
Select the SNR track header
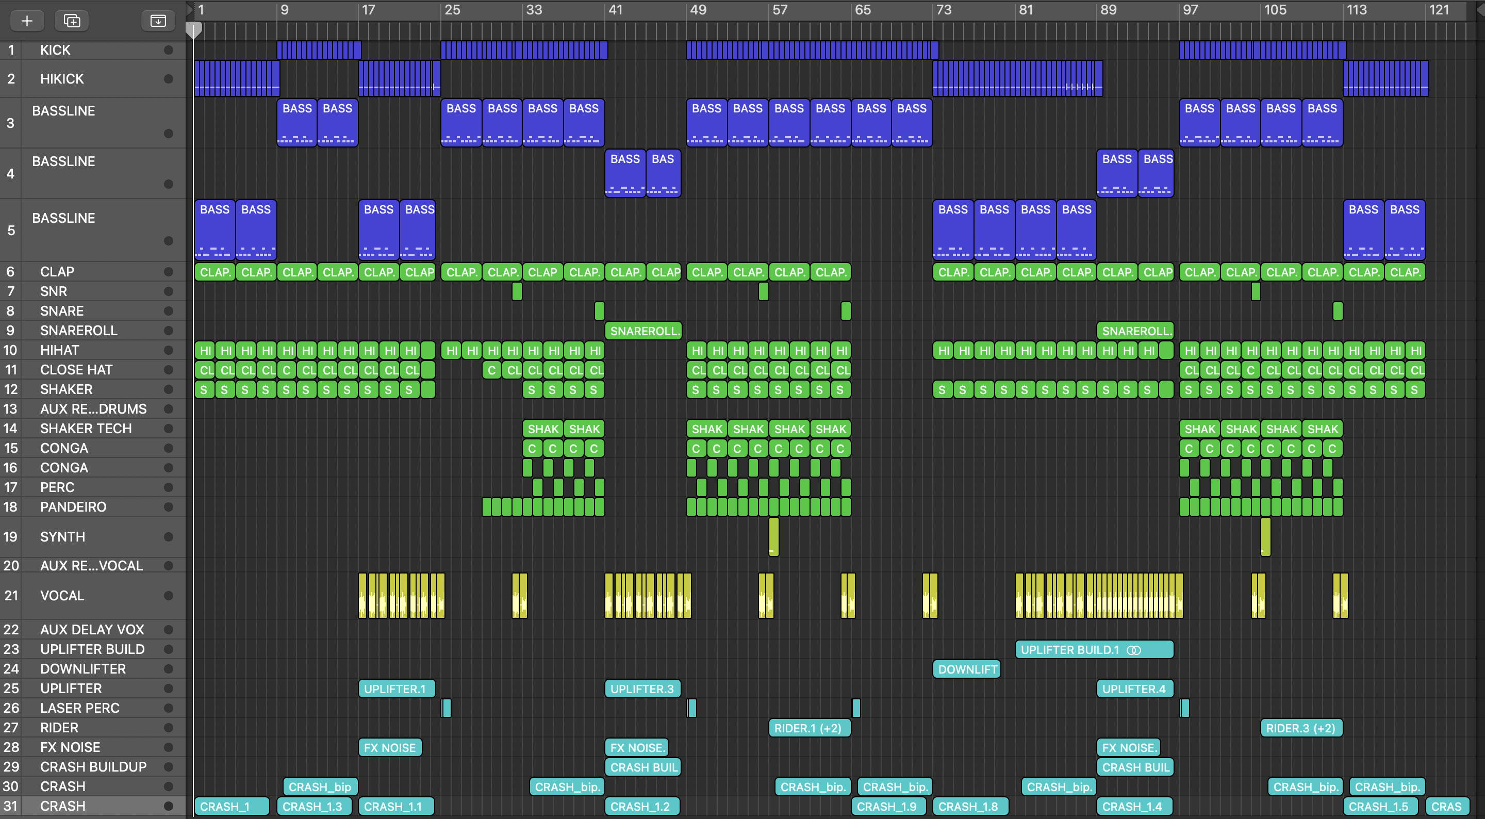(93, 291)
